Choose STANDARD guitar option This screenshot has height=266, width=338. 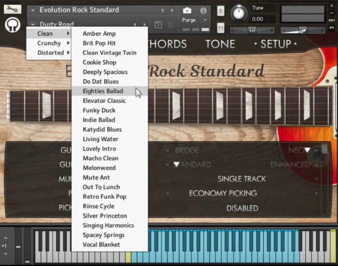tap(192, 165)
